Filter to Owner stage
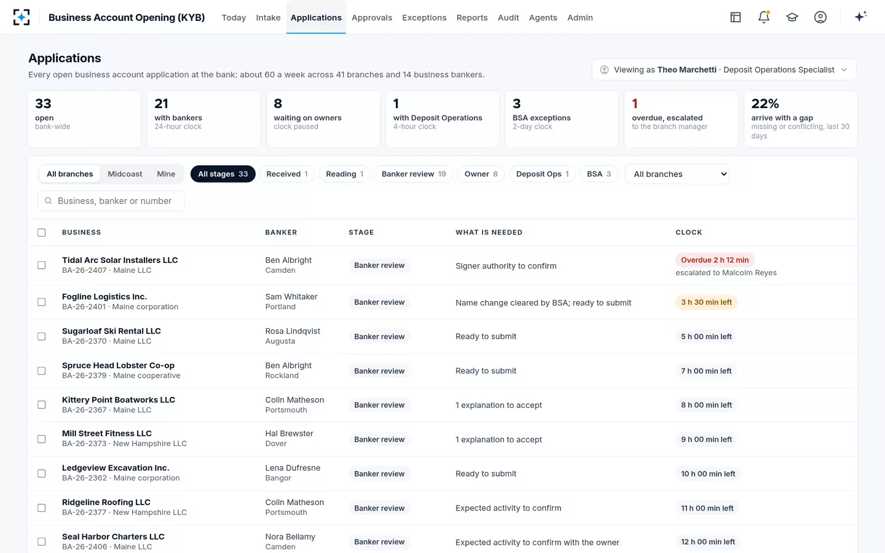The image size is (885, 553). click(x=481, y=174)
